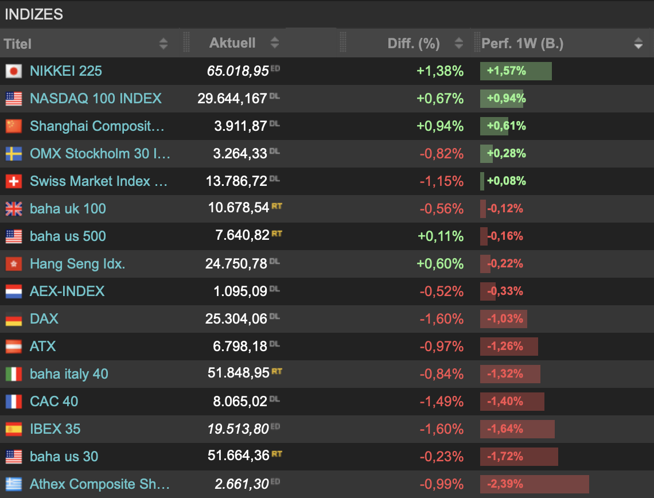This screenshot has height=498, width=654.
Task: Open the CAC 40 index link
Action: point(54,401)
